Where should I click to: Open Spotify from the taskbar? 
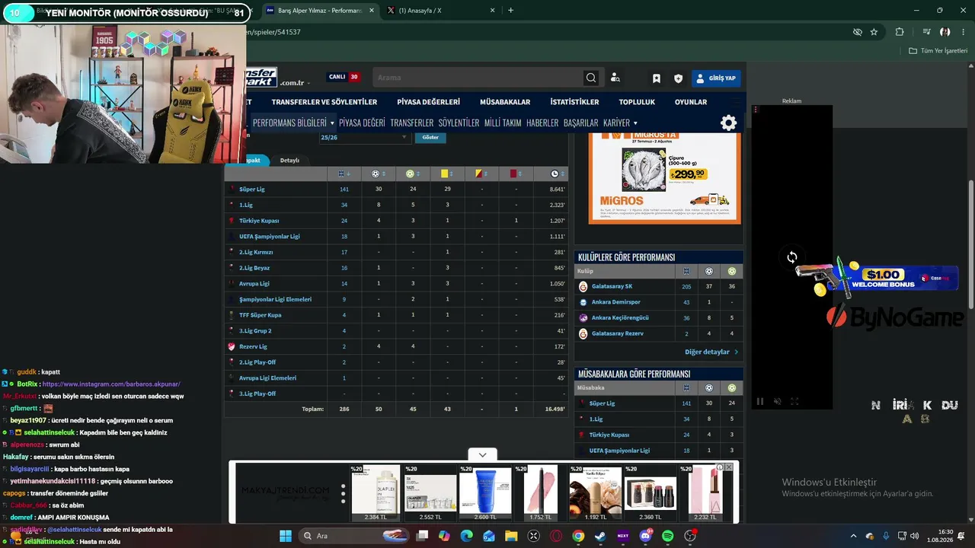coord(668,536)
